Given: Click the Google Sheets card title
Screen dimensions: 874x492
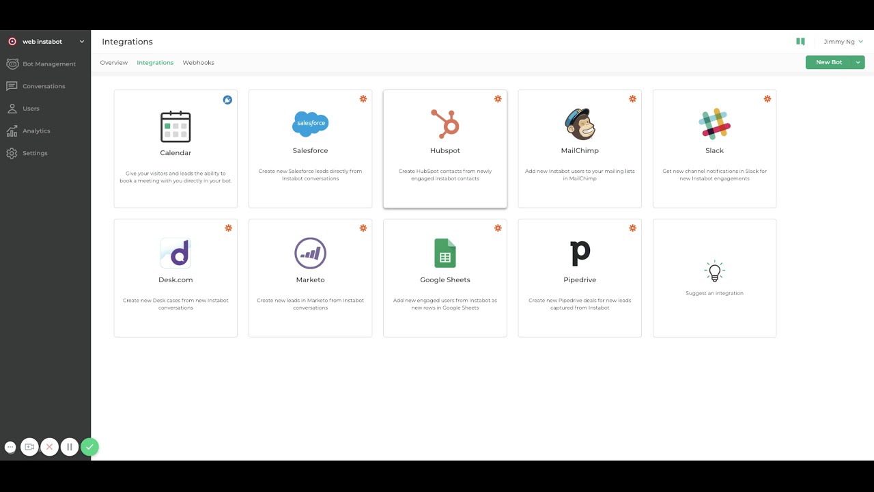Looking at the screenshot, I should point(445,279).
